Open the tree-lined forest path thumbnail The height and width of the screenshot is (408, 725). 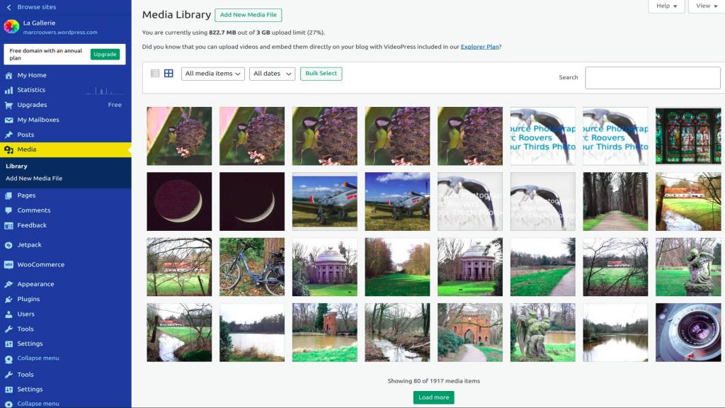[615, 202]
